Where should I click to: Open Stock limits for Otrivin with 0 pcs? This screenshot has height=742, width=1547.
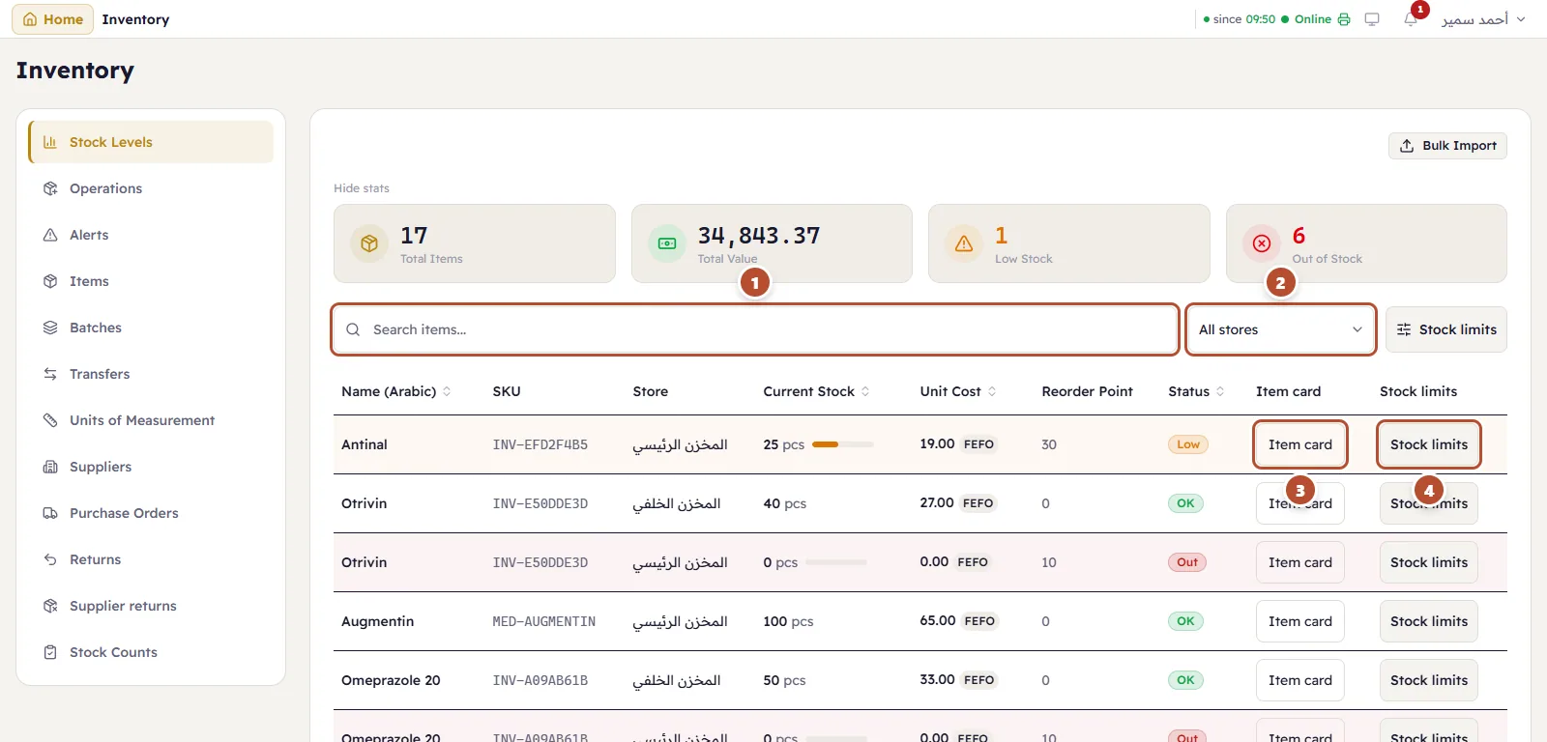(1429, 562)
